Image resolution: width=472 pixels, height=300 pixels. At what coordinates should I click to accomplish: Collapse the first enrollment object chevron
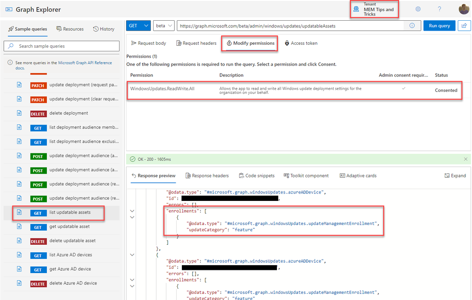click(132, 217)
